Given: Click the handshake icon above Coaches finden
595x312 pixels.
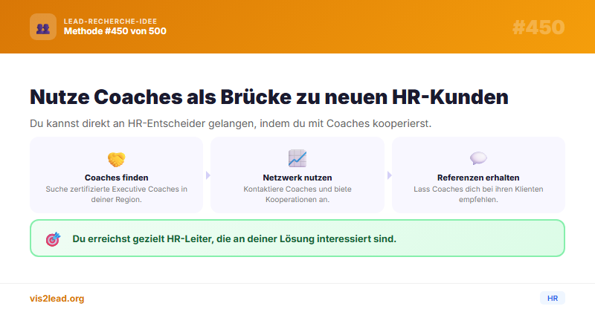Looking at the screenshot, I should tap(117, 159).
